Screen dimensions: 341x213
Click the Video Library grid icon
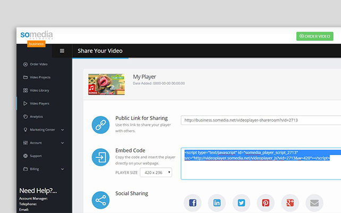tap(25, 90)
